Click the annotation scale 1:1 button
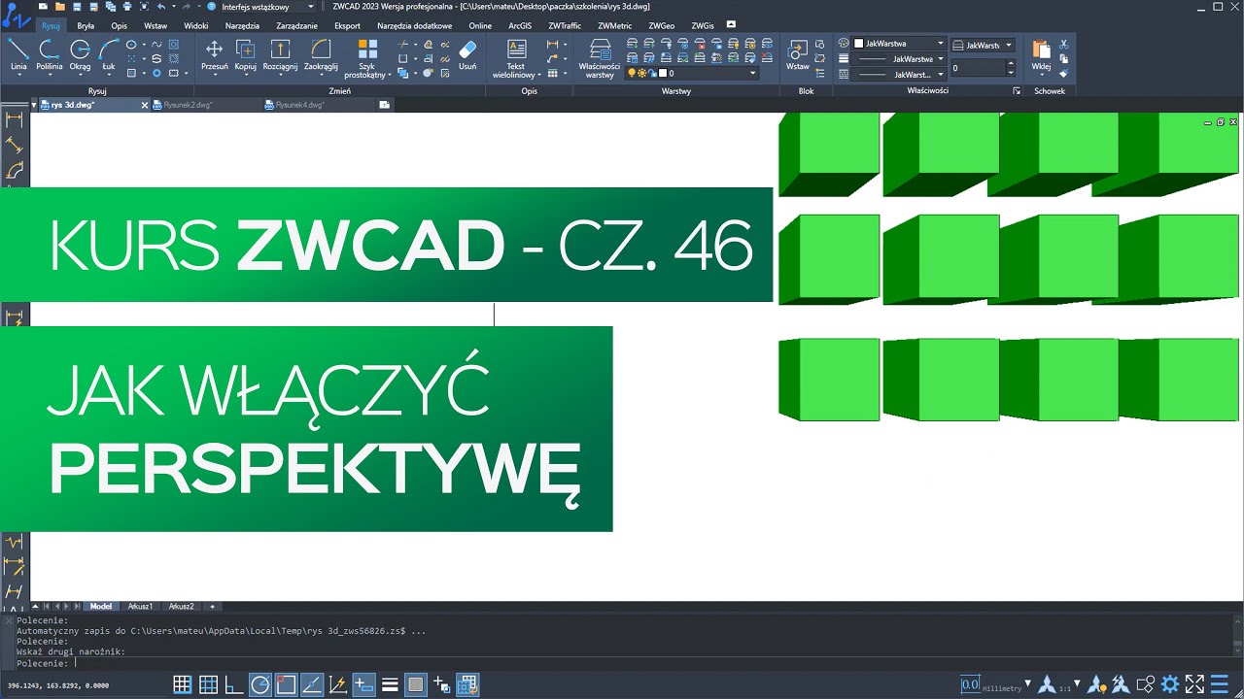 1065,688
